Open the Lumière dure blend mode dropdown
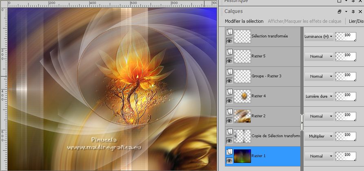This screenshot has width=364, height=171. click(x=319, y=96)
